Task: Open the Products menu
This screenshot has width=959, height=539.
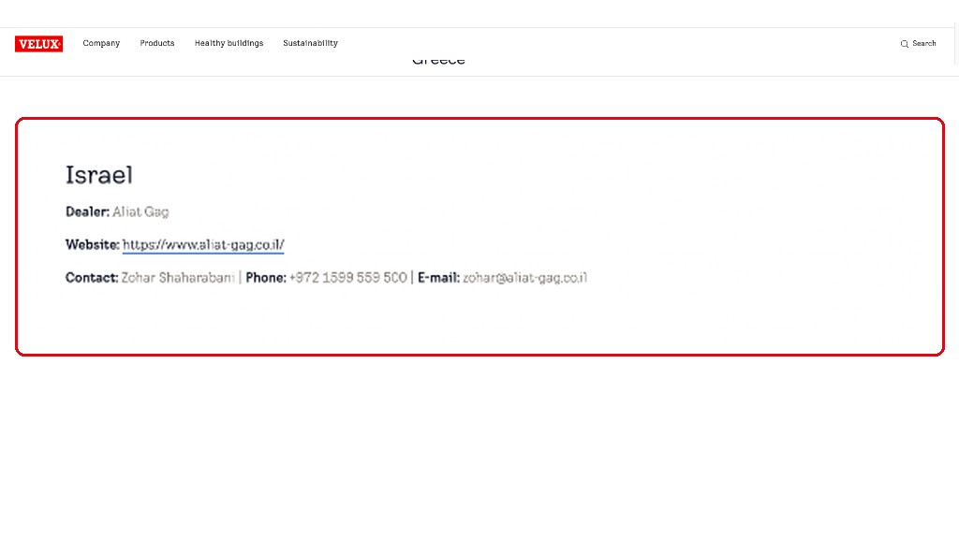Action: (x=157, y=43)
